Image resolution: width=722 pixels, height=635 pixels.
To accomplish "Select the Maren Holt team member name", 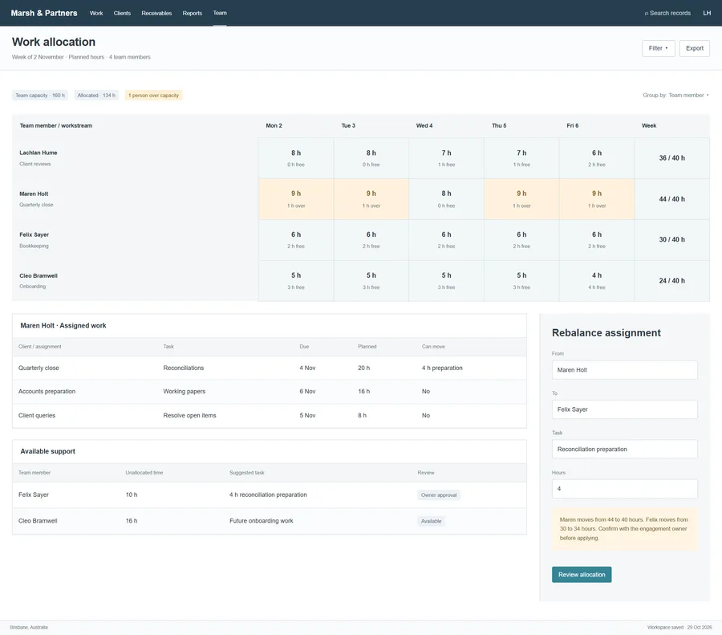I will point(34,194).
